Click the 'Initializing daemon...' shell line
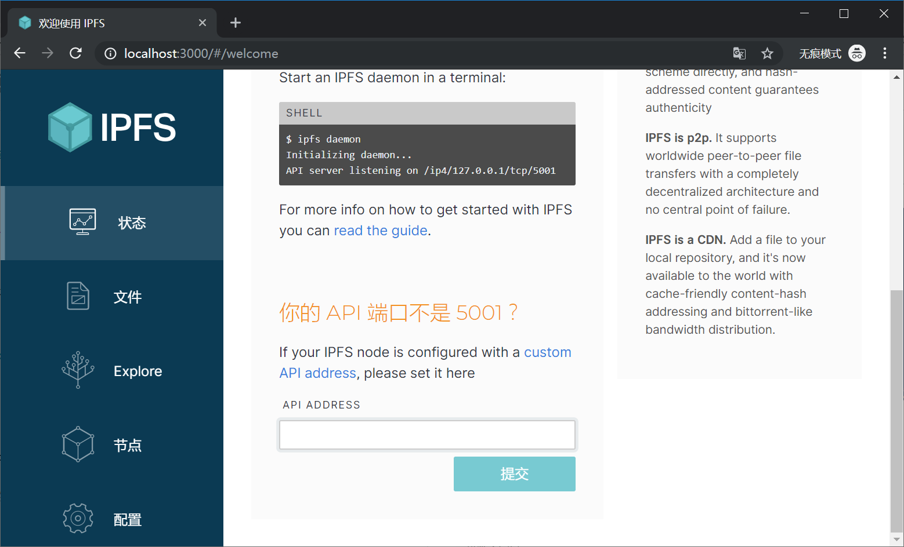The image size is (904, 547). pos(349,155)
